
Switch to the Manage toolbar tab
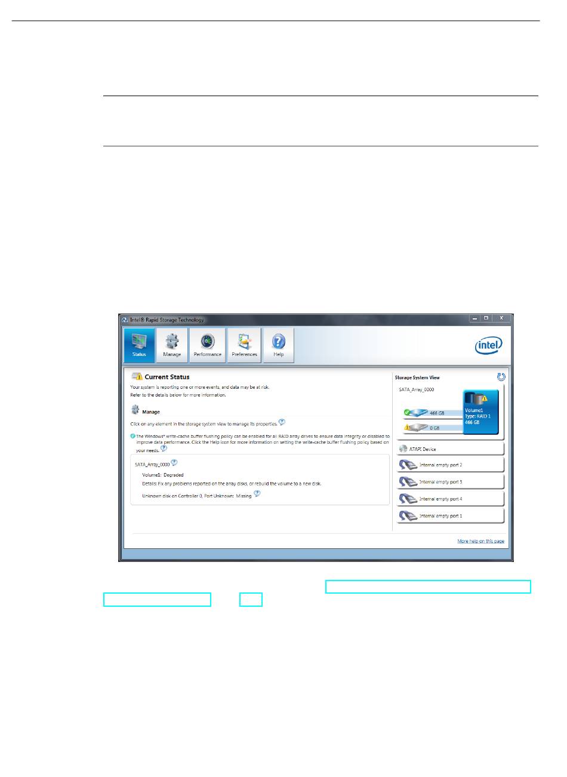coord(172,345)
